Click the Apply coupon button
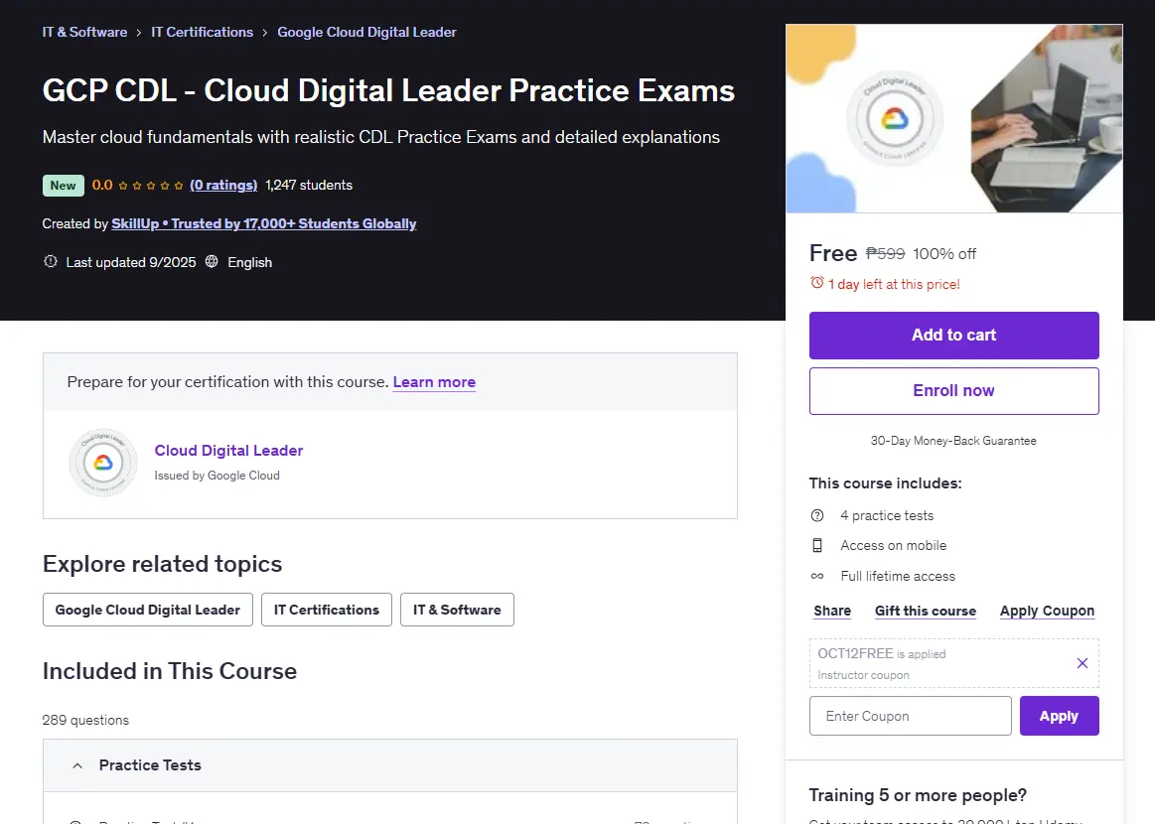This screenshot has width=1155, height=824. click(1060, 716)
